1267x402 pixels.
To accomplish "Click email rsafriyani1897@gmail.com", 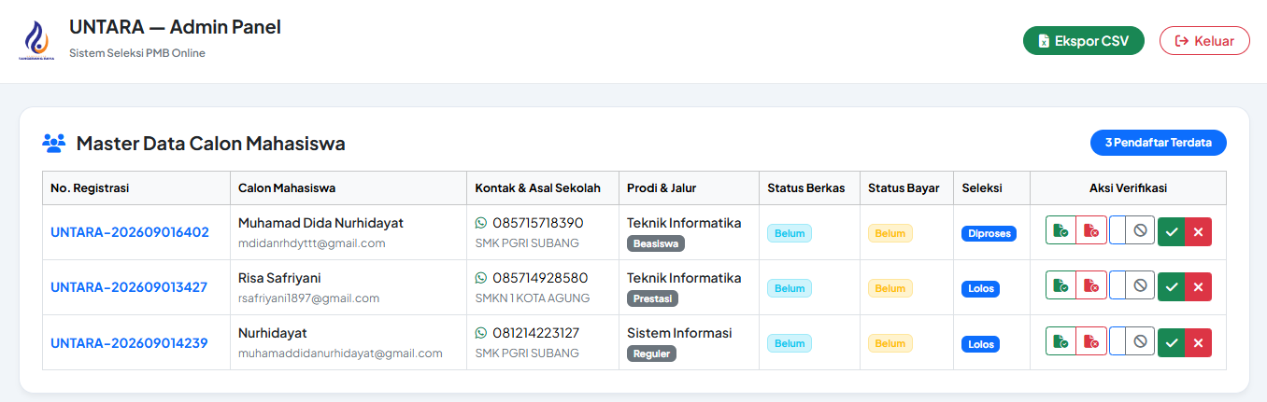I will (x=308, y=298).
